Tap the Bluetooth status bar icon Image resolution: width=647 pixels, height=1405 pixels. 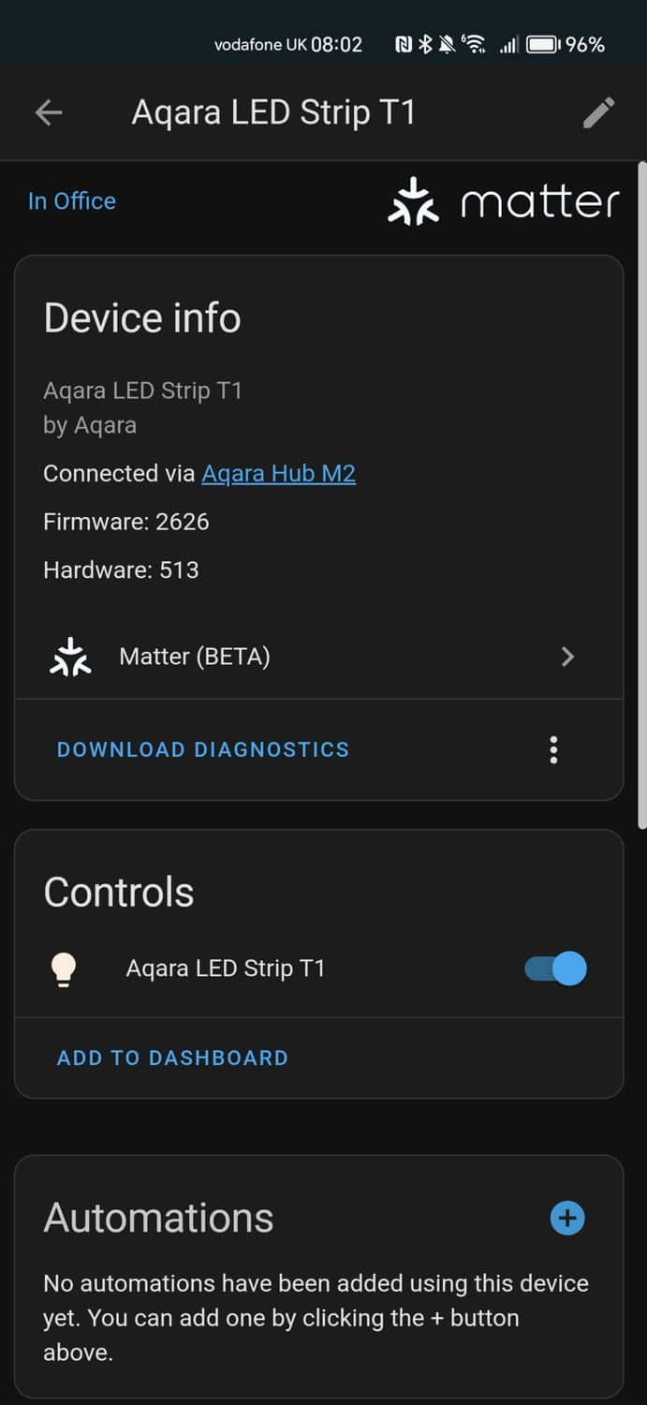(424, 44)
